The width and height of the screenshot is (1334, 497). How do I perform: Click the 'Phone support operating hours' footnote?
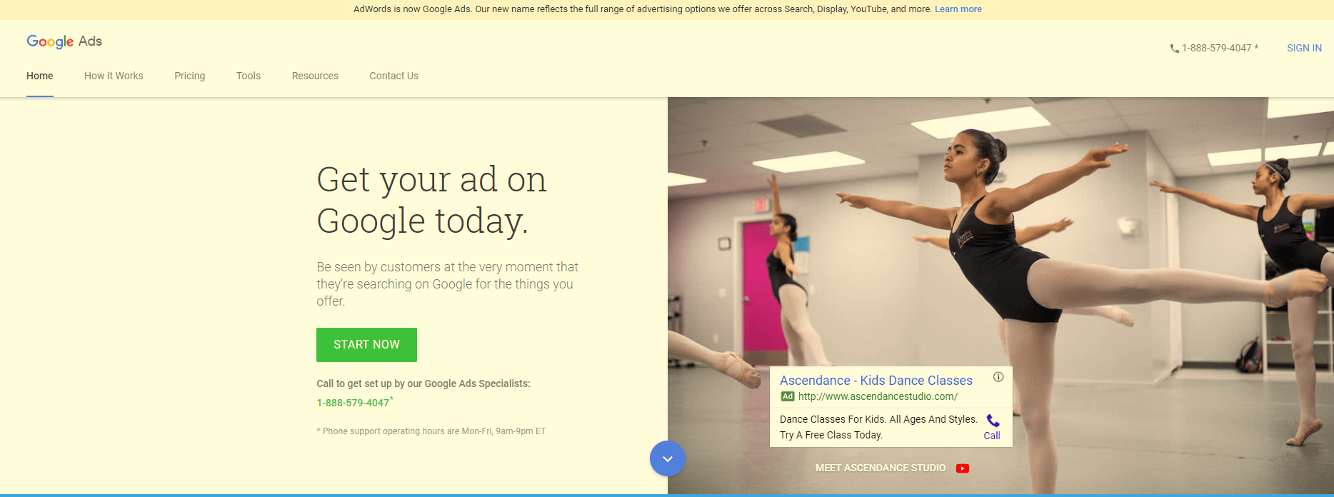[431, 431]
